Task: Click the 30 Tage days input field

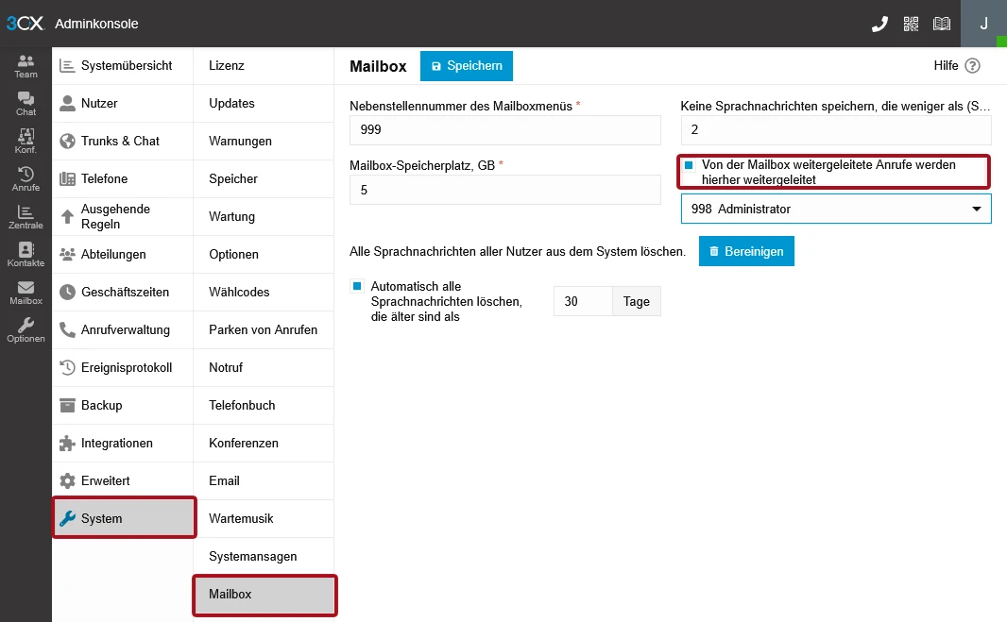Action: coord(583,301)
